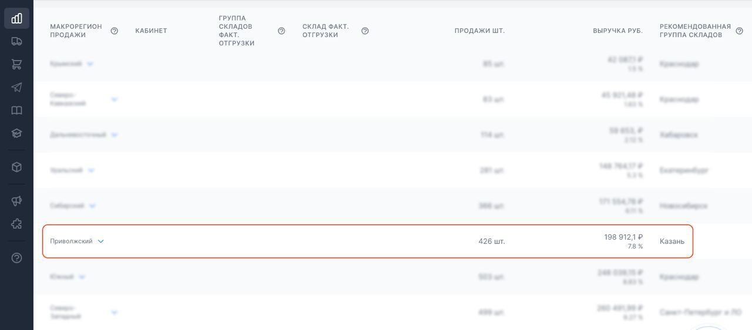752x330 pixels.
Task: Click the shopping cart sidebar icon
Action: 16,64
